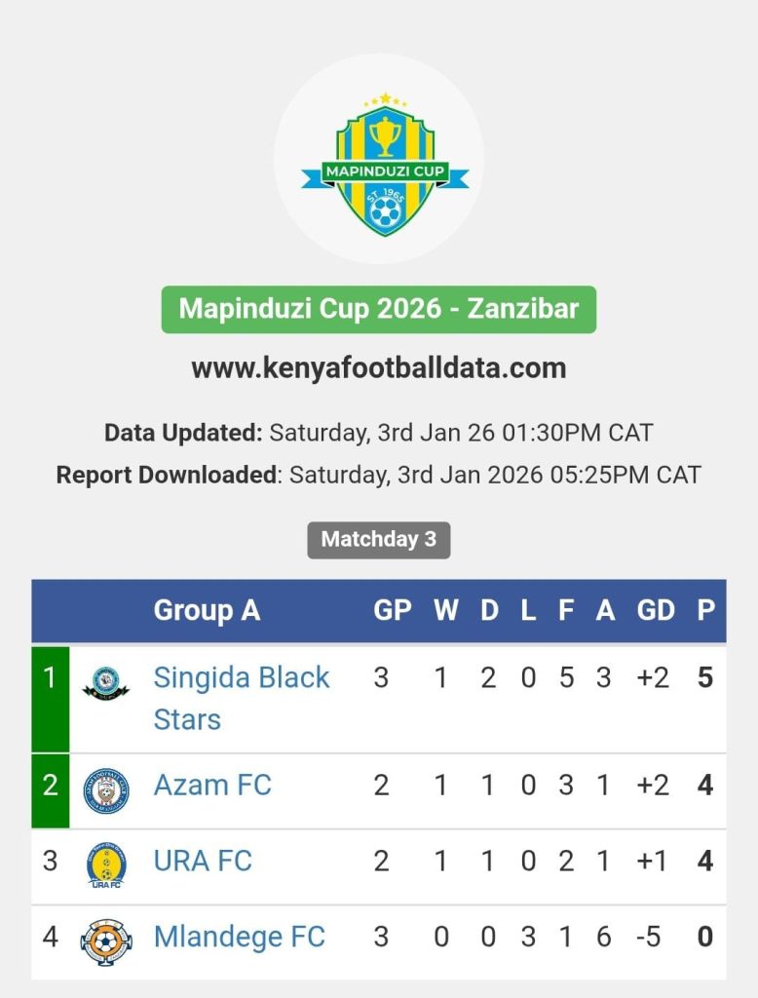Image resolution: width=758 pixels, height=998 pixels.
Task: Click the Mlandege FC team crest
Action: 105,940
